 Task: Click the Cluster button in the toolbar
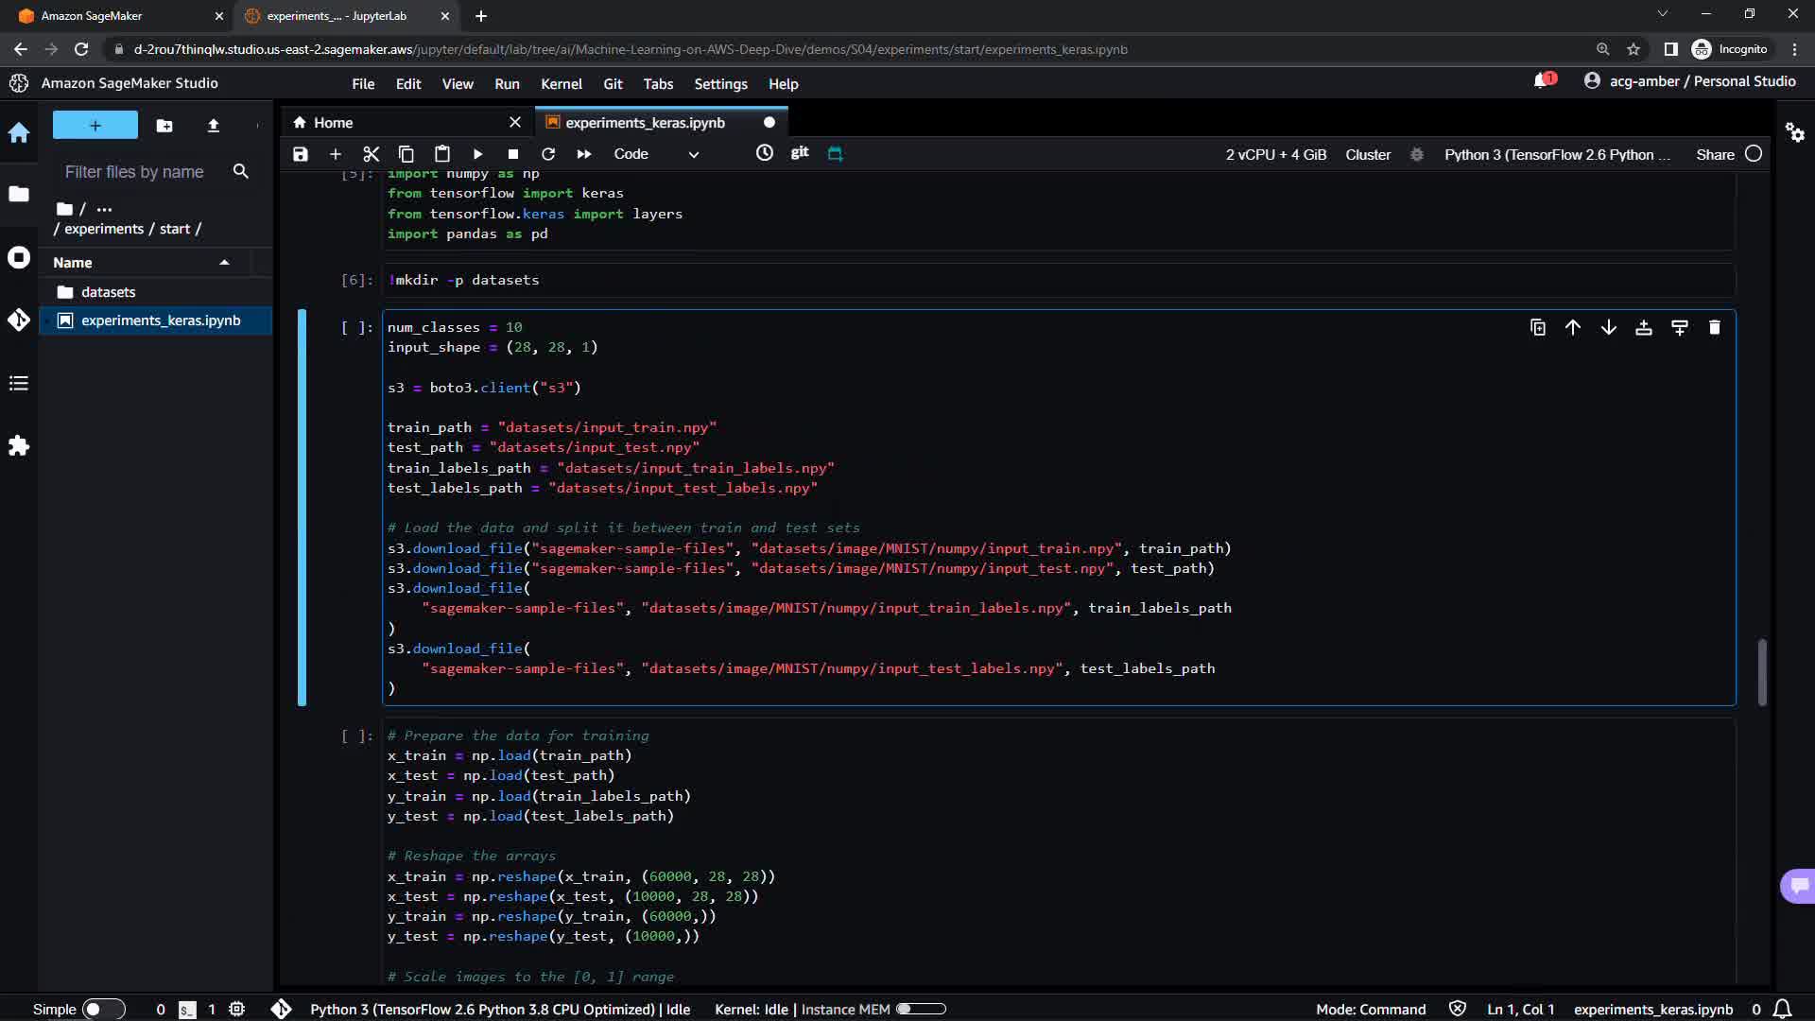click(1368, 155)
